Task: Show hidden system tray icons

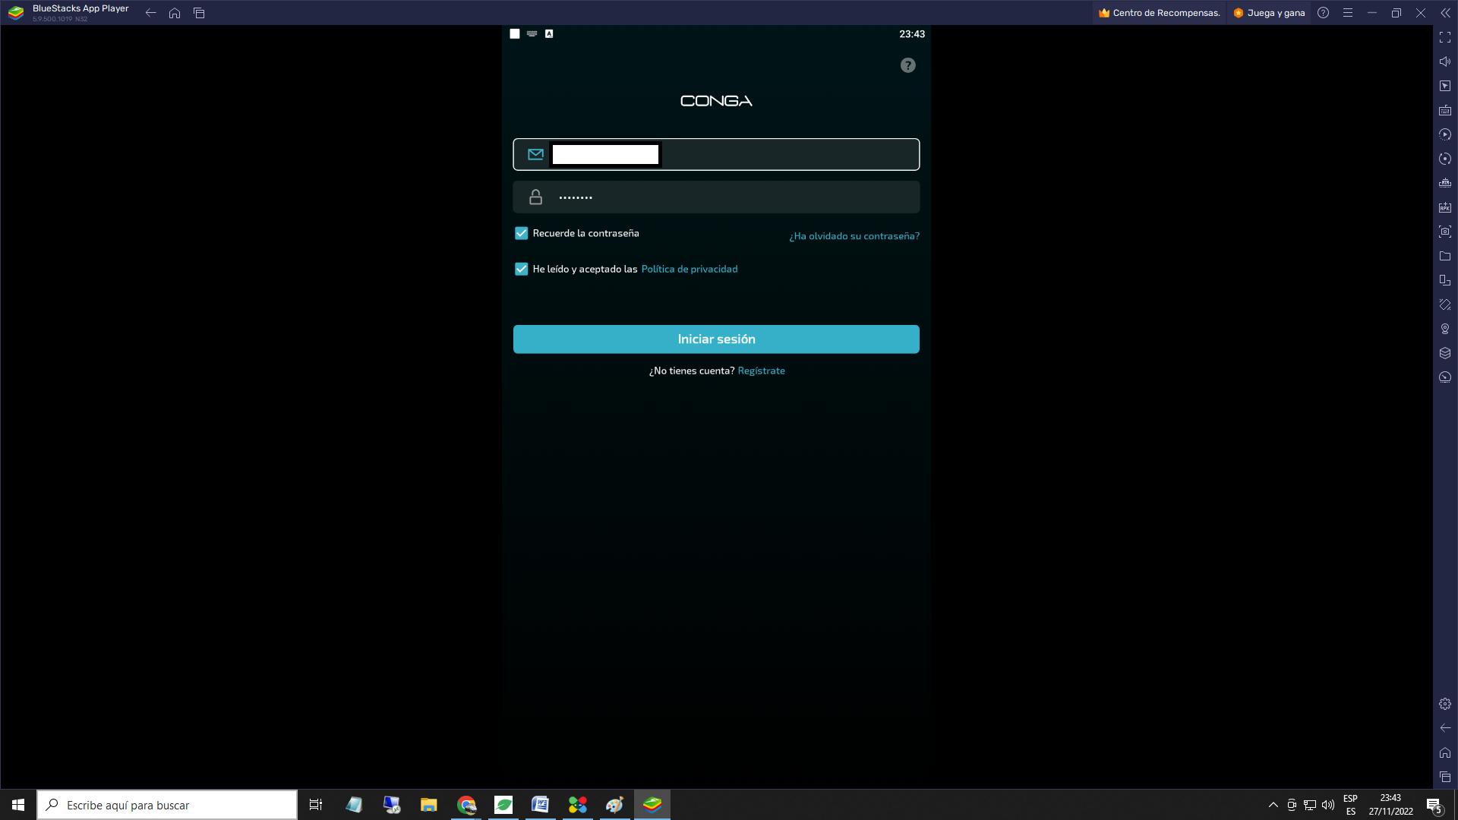Action: pos(1273,805)
